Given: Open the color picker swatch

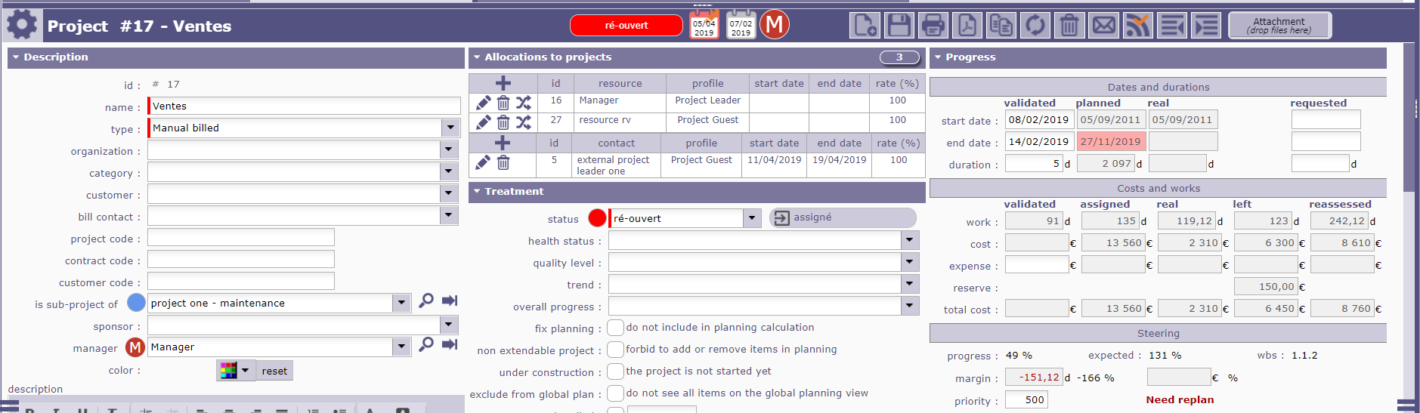Looking at the screenshot, I should (x=235, y=371).
